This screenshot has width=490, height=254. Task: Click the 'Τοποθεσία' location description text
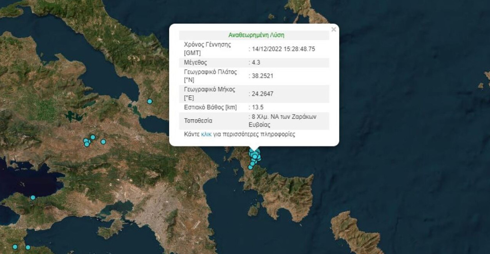tap(282, 121)
